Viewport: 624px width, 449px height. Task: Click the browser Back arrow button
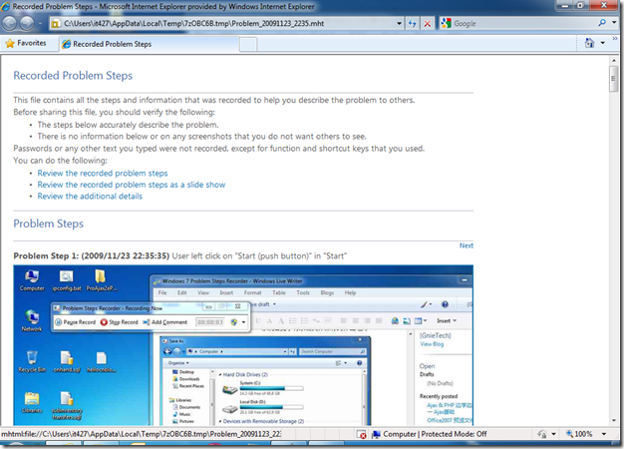10,24
